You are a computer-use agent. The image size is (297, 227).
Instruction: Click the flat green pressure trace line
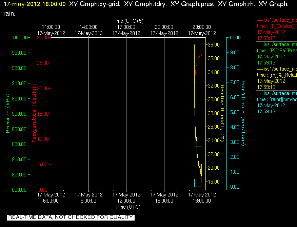click(198, 147)
